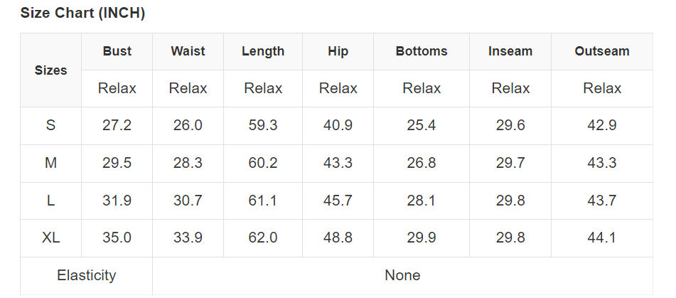Click the Sizes header cell

click(x=51, y=70)
